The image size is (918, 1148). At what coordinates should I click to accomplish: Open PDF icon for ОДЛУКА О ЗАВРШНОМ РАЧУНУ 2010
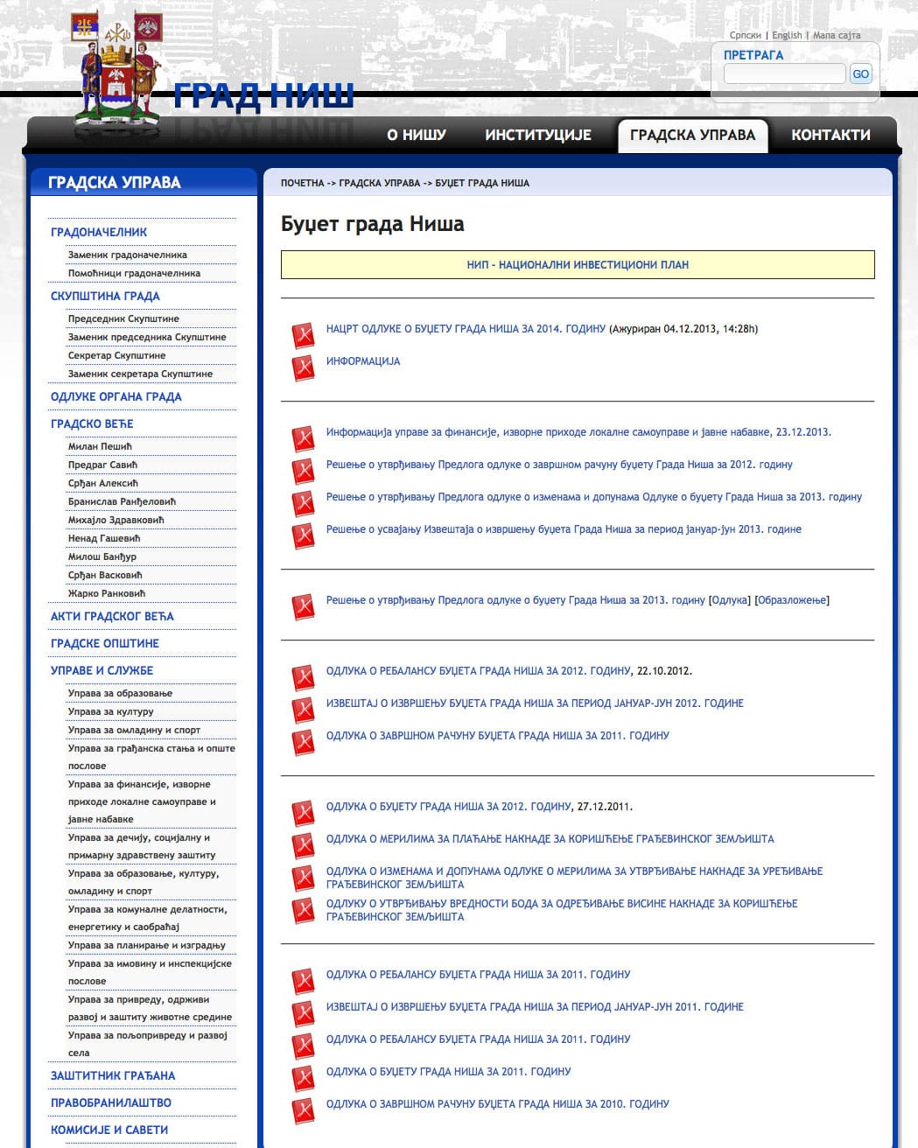coord(303,1110)
